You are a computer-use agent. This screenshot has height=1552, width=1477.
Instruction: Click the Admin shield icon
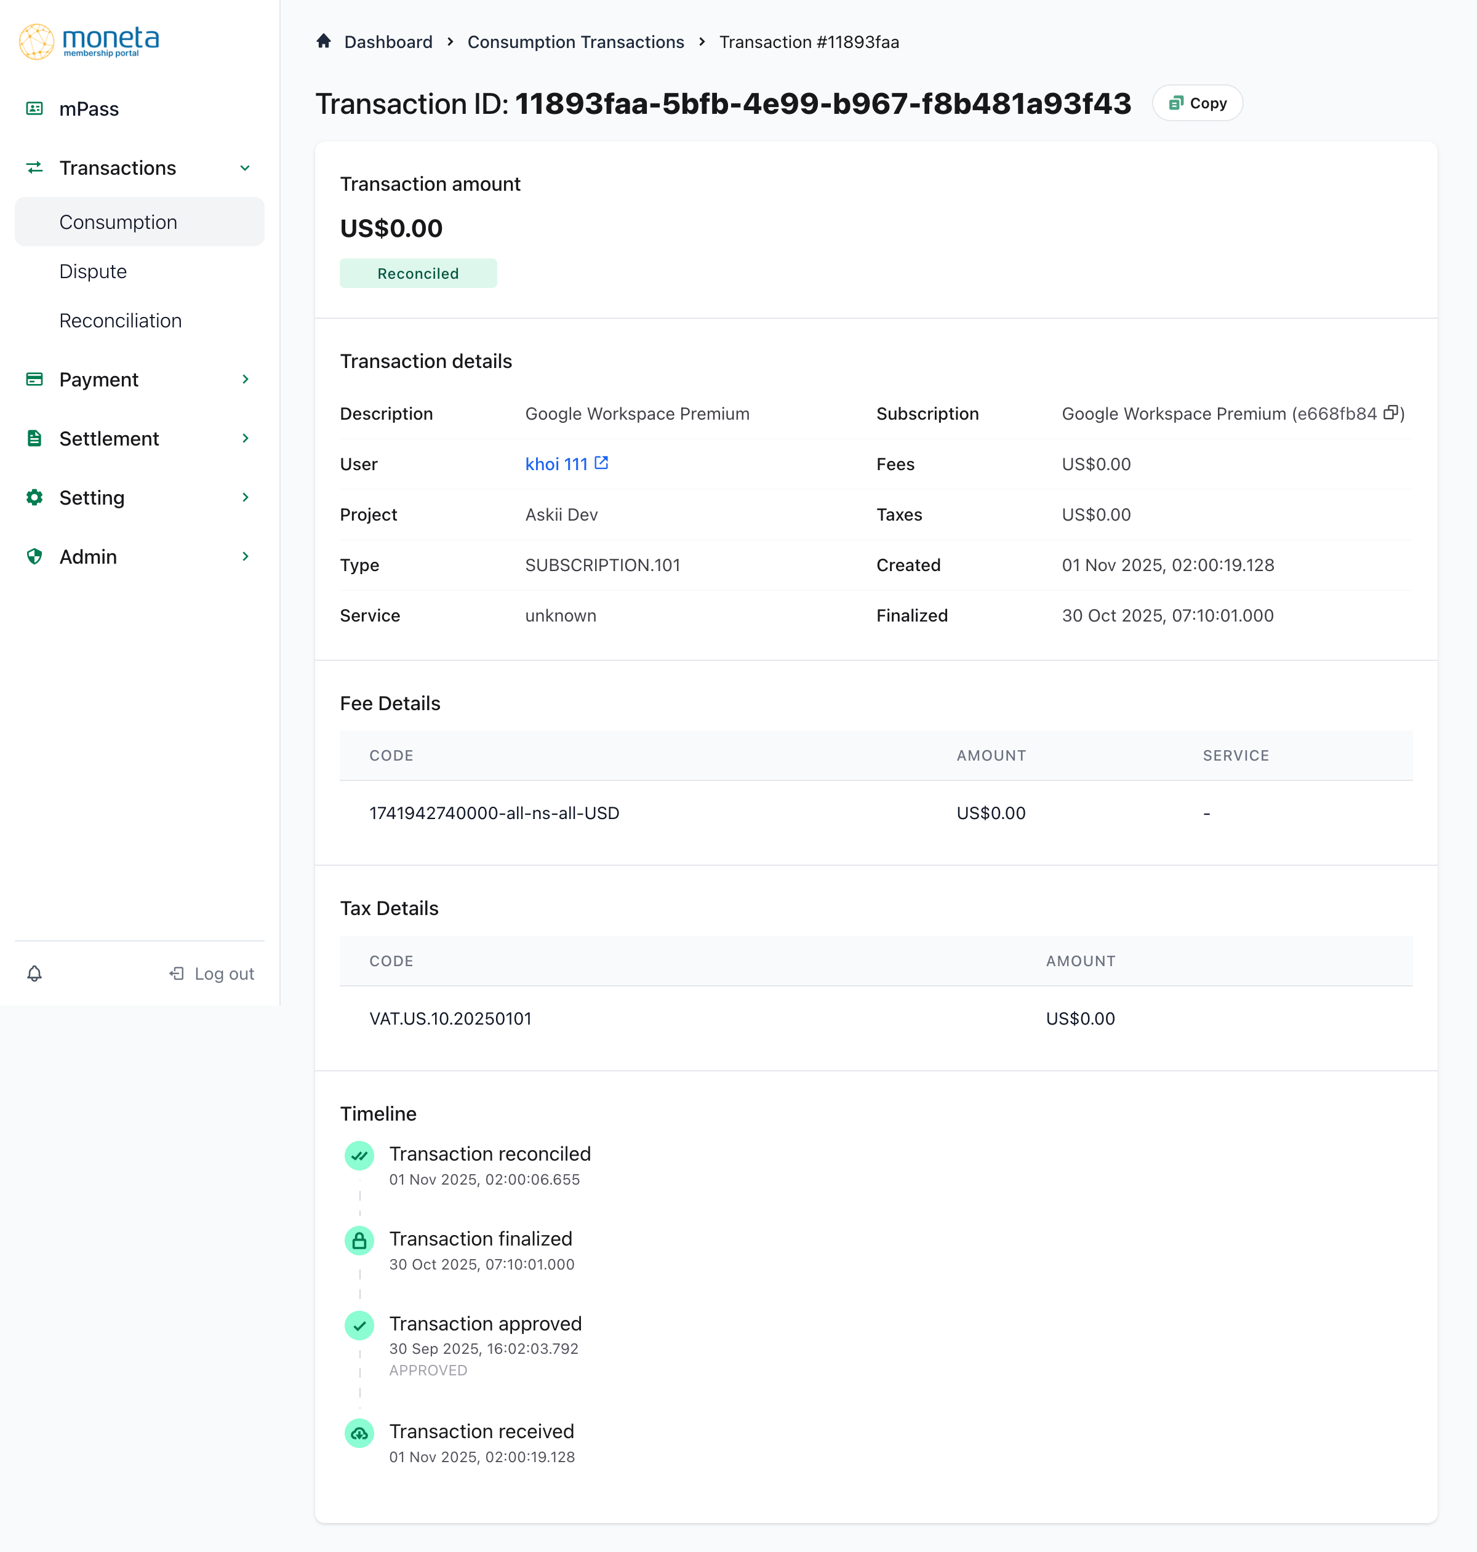tap(34, 556)
